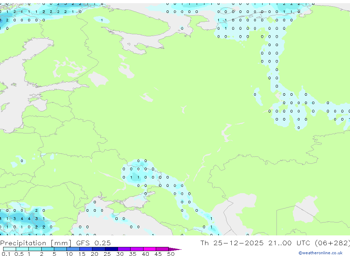The image size is (350, 256).
Task: Click the 35–40 mm purple-magenta legend swatch
Action: pos(137,249)
